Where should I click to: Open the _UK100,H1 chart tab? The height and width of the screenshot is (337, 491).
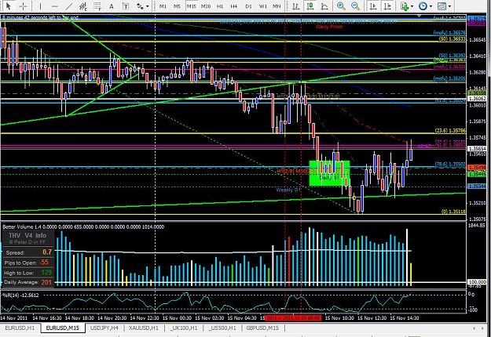coord(184,328)
